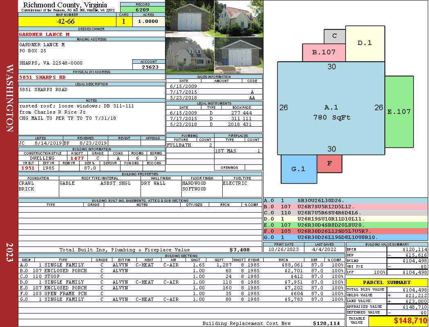This screenshot has width=429, height=327.
Task: Click the APPRAISED VALUE $148,710
Action: (415, 307)
